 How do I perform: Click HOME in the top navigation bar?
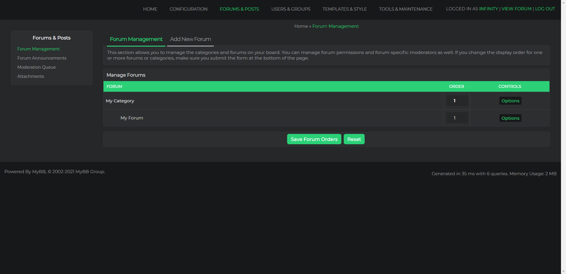pyautogui.click(x=150, y=9)
